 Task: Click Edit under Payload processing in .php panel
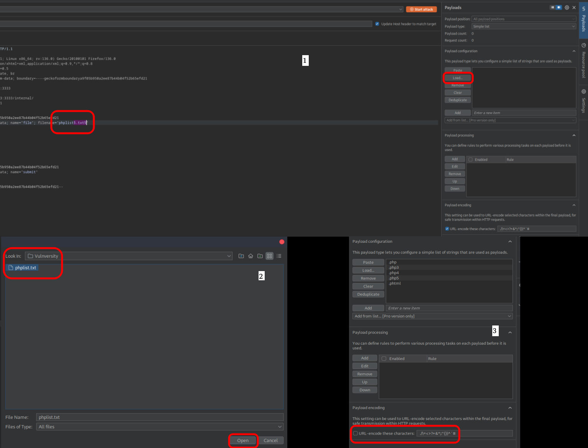365,366
